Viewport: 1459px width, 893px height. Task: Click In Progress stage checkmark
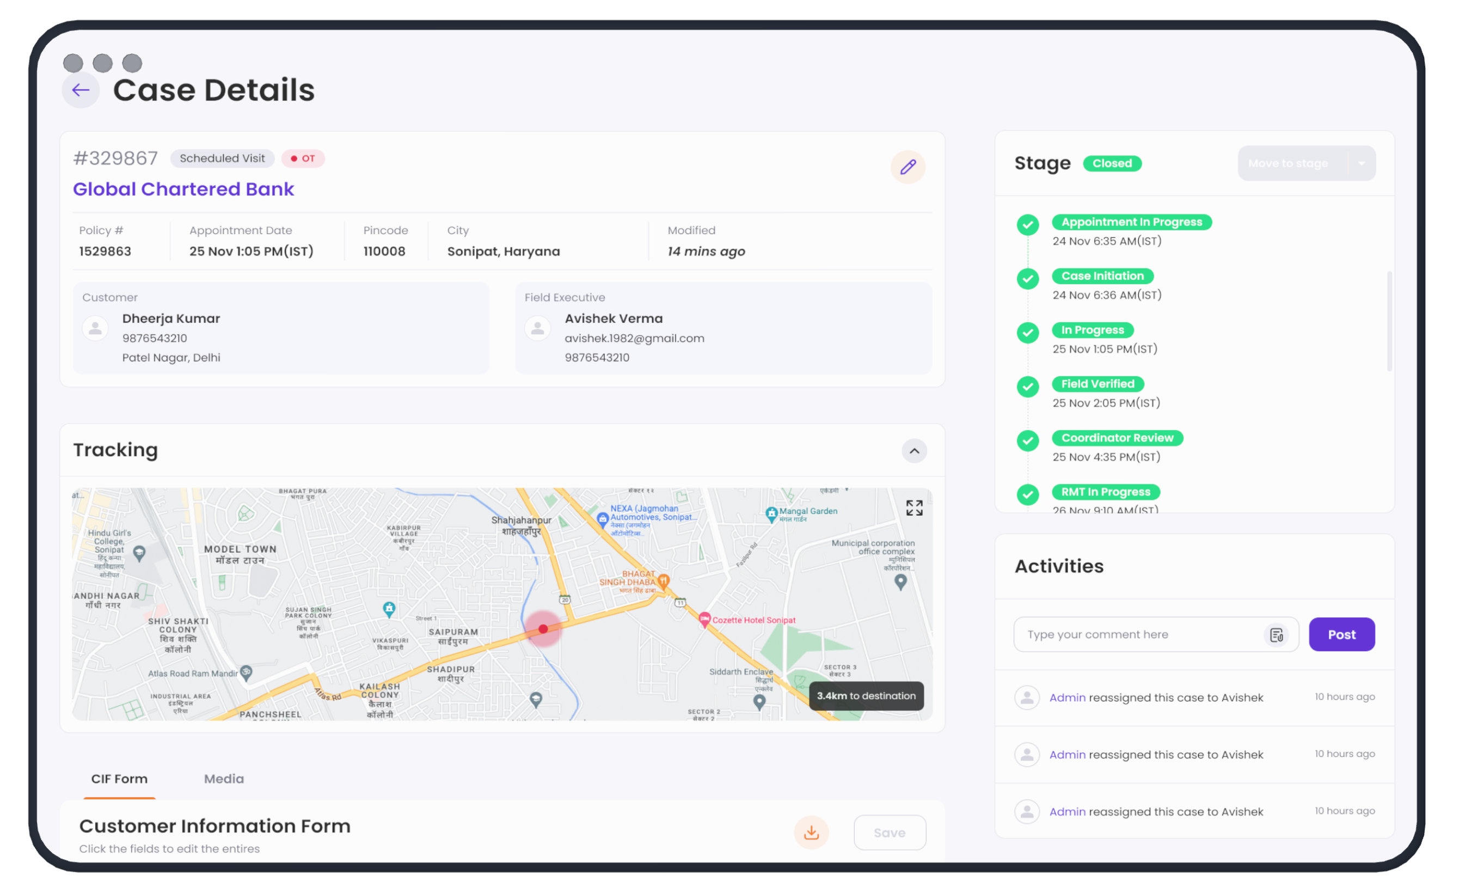click(1028, 332)
